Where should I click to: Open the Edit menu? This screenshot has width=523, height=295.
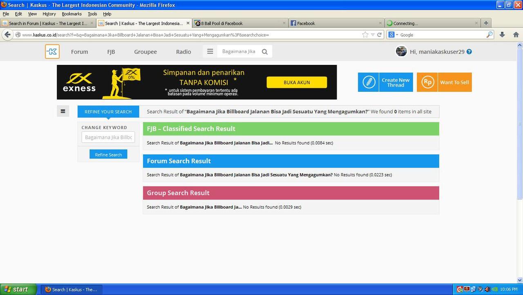[x=18, y=14]
